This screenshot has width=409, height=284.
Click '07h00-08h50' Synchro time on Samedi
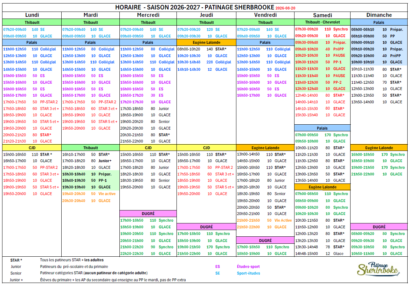tap(307, 194)
